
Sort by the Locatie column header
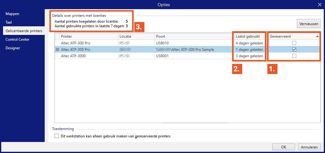[136, 36]
